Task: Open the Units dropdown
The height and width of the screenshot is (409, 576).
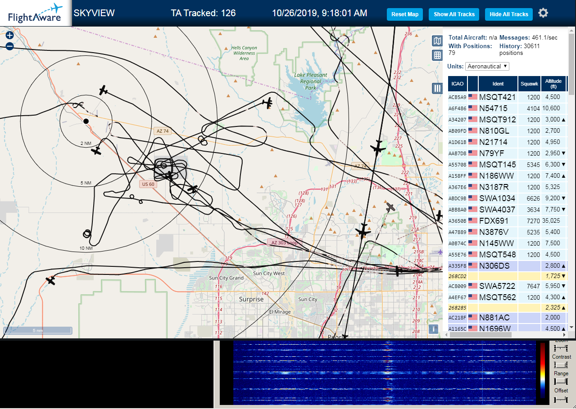Action: point(487,66)
